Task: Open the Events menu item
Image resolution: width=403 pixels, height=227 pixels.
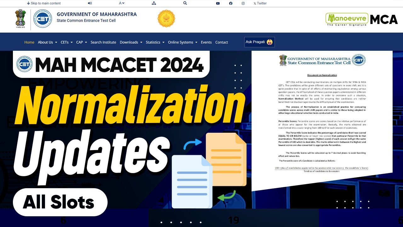Action: (x=206, y=42)
